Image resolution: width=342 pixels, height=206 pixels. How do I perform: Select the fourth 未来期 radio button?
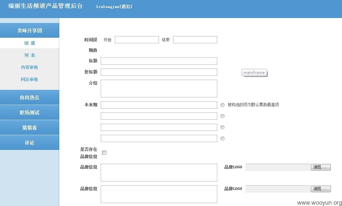point(223,138)
